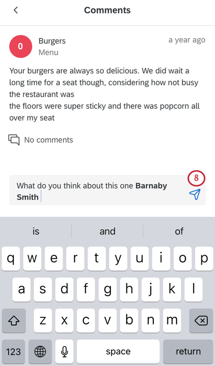Tap the space bar
Screen dimensions: 215x366
118,351
